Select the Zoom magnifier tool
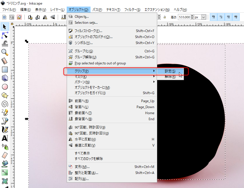The height and width of the screenshot is (188, 244). 5,52
